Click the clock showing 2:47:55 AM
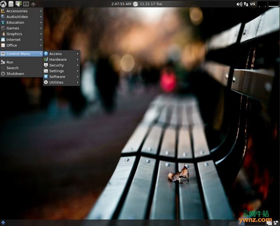The height and width of the screenshot is (226, 280). tap(121, 4)
